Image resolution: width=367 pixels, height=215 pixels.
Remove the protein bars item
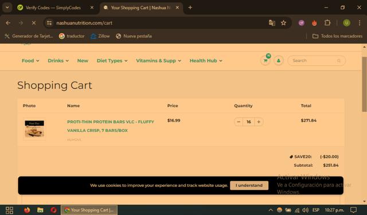point(74,140)
